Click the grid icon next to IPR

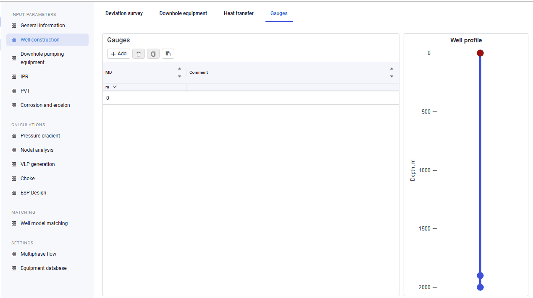(14, 77)
